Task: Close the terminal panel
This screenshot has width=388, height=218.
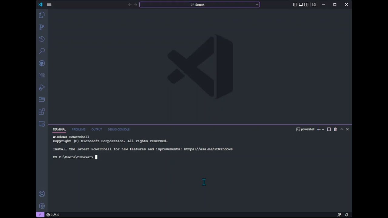Action: pos(347,129)
